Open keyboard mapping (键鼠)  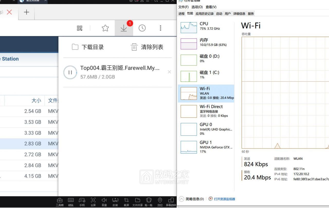[x=71, y=202]
